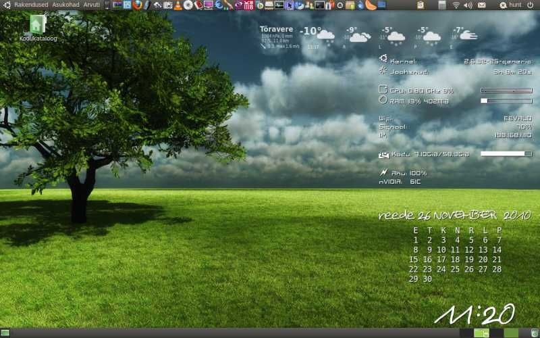Click calendar day 26

pyautogui.click(x=469, y=269)
